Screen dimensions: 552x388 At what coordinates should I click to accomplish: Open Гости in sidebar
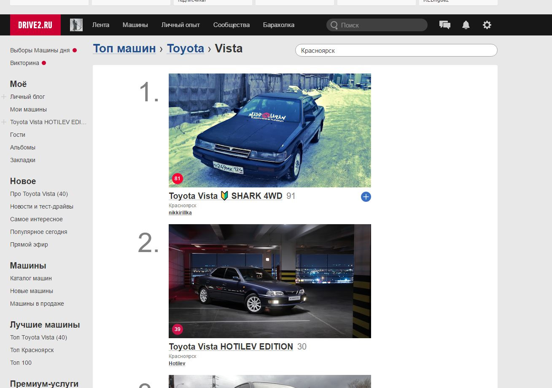[x=18, y=135]
